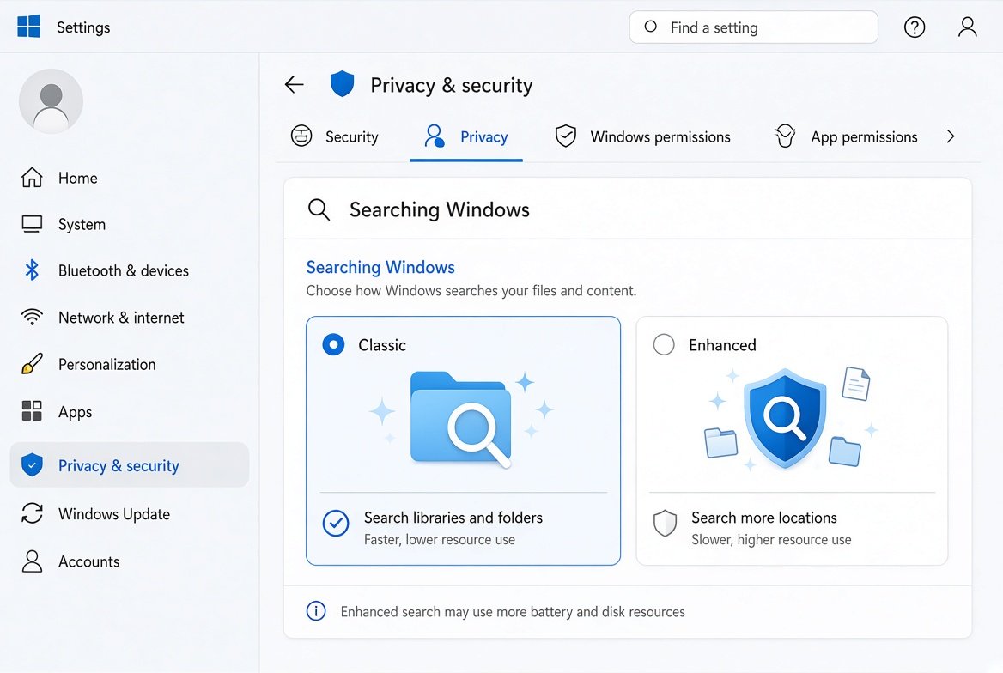
Task: Click the info icon beside battery notice
Action: click(316, 611)
